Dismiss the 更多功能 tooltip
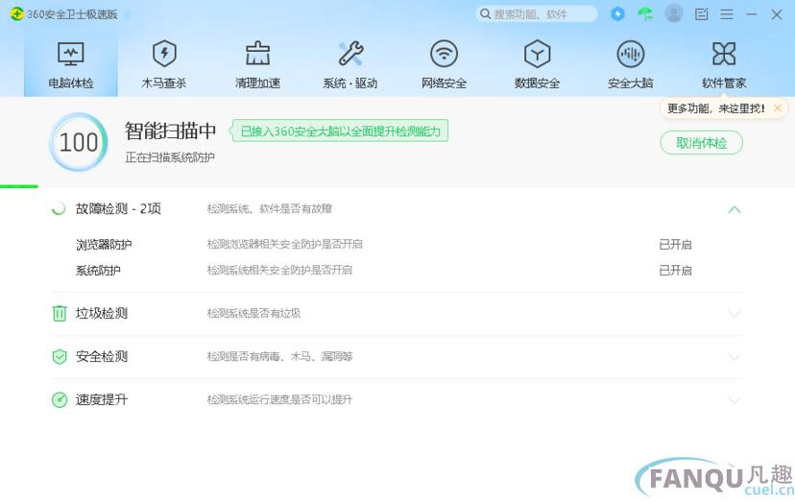Image resolution: width=795 pixels, height=501 pixels. point(778,107)
